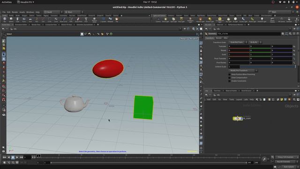Click the red headphones icon in viewport toolbar
Image resolution: width=300 pixels, height=169 pixels.
4,100
